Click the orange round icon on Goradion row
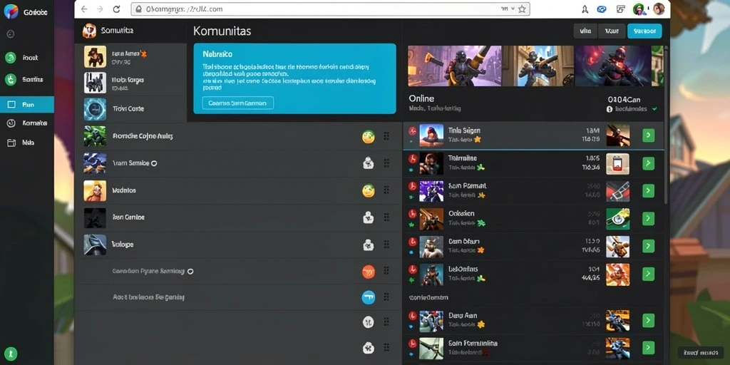730x365 pixels. click(x=369, y=272)
